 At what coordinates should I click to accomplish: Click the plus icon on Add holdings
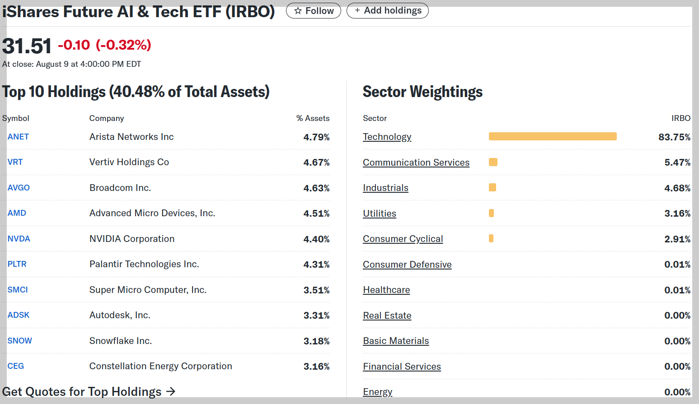click(357, 10)
